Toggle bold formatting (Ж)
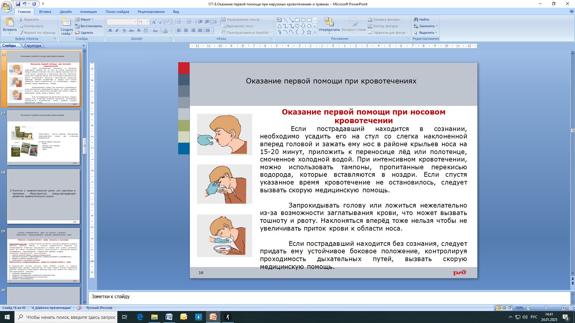This screenshot has height=323, width=575. click(110, 31)
